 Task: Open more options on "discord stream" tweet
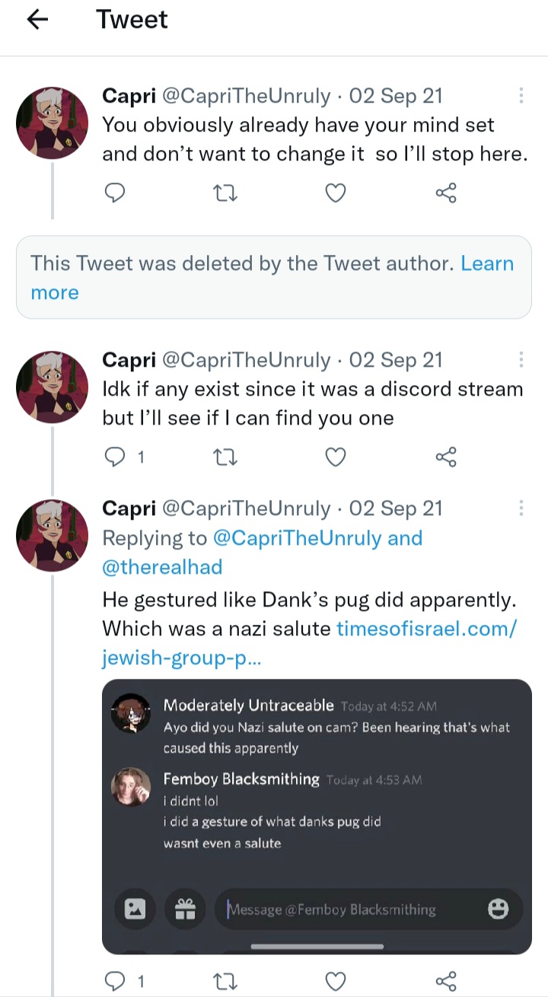point(521,360)
